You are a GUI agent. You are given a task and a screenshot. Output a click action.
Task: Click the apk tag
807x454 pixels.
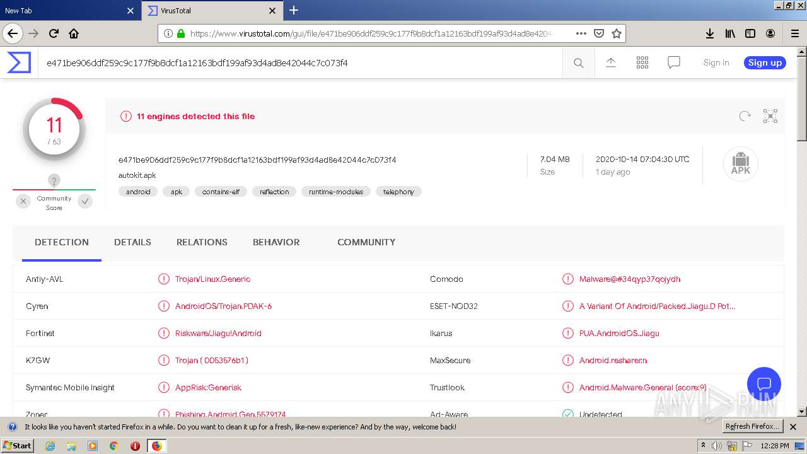tap(177, 192)
